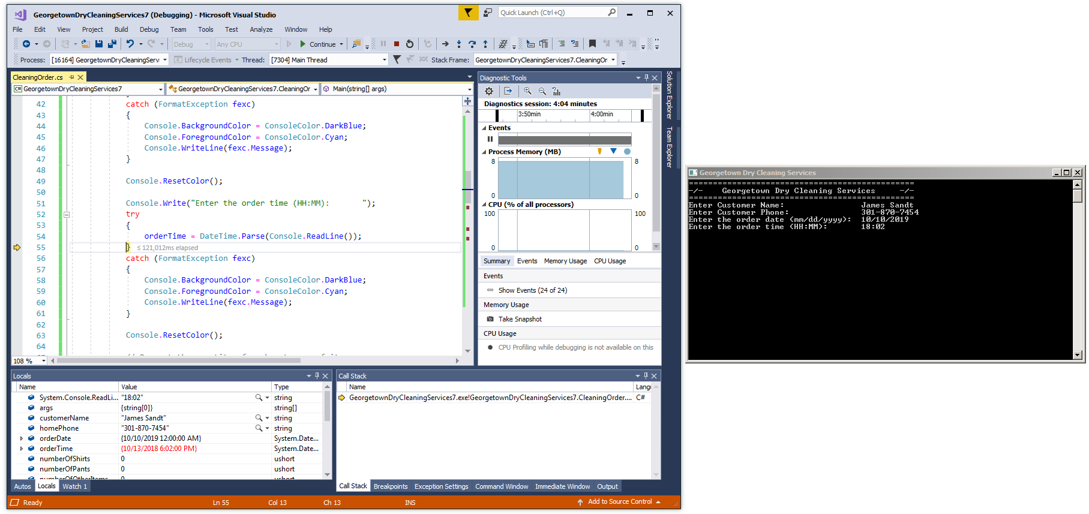The height and width of the screenshot is (514, 1089).
Task: Open the Continue button dropdown arrow
Action: point(341,44)
